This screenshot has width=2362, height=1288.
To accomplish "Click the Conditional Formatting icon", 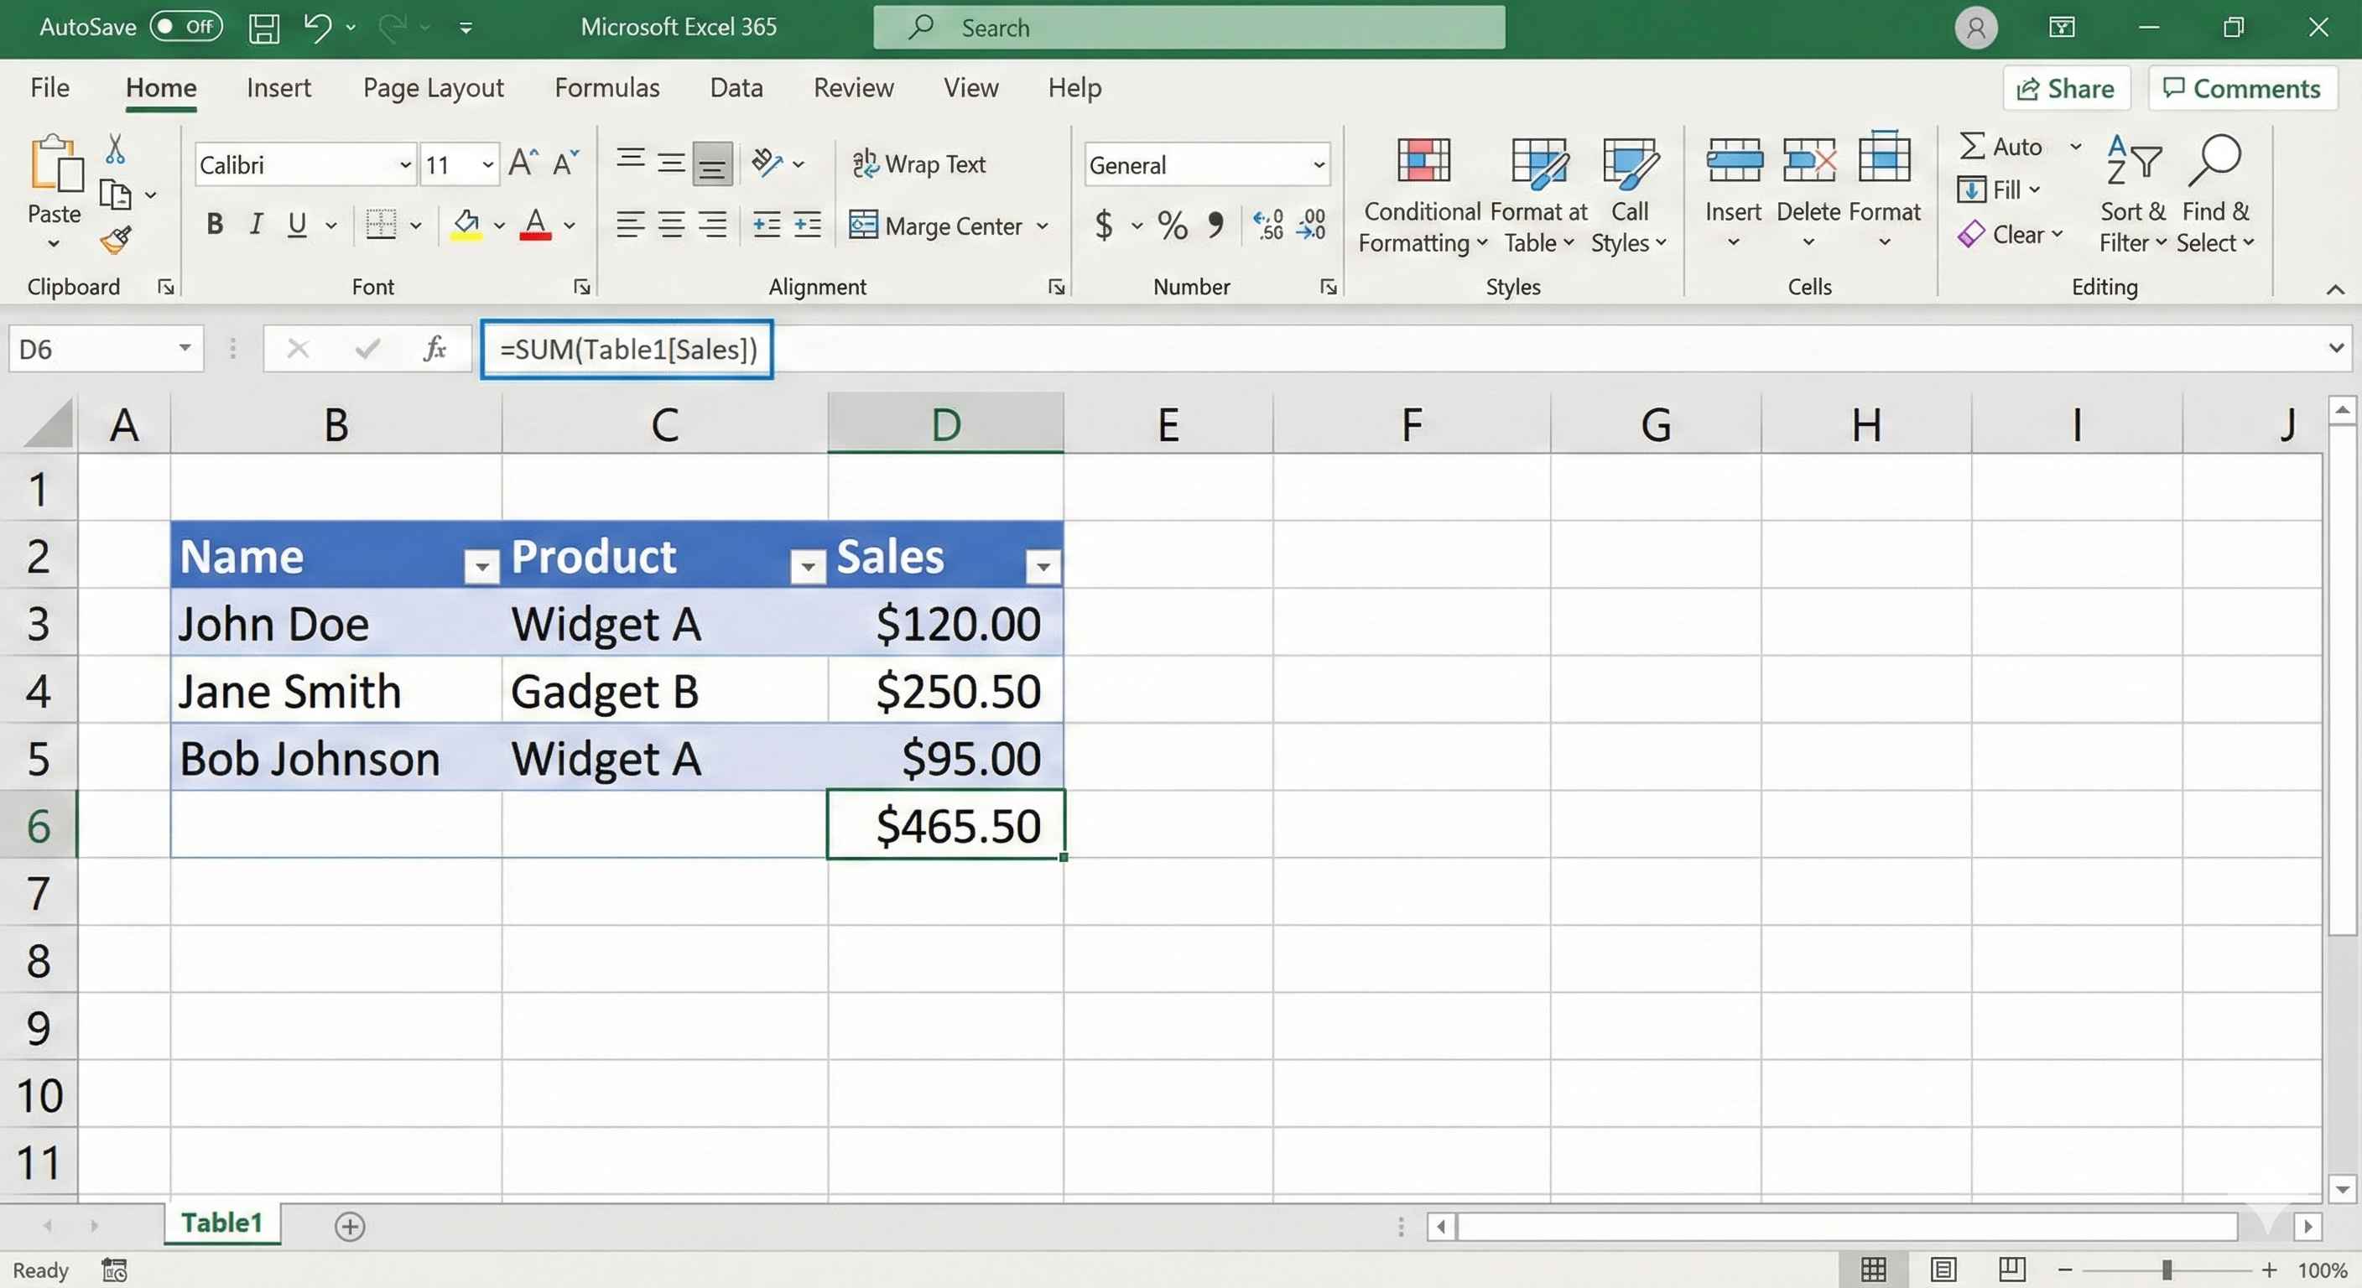I will pos(1423,161).
